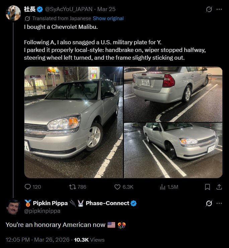Click the 社長 profile avatar
The height and width of the screenshot is (248, 229).
pyautogui.click(x=13, y=13)
